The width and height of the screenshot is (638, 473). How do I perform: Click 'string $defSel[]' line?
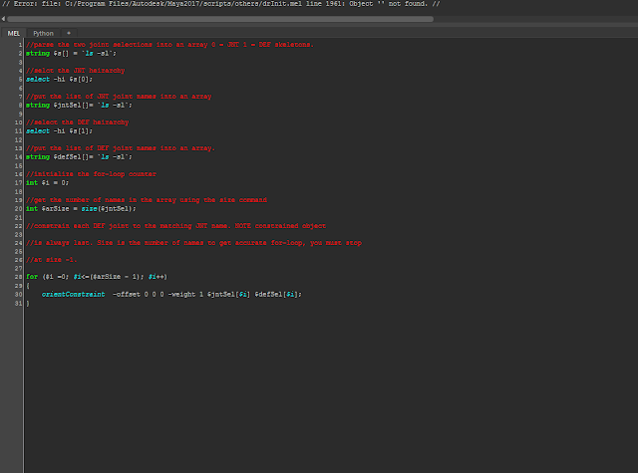(79, 157)
